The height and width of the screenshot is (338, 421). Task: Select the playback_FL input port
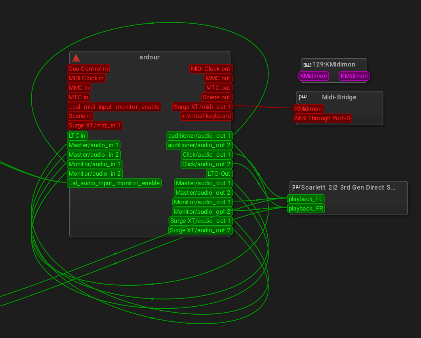[306, 199]
